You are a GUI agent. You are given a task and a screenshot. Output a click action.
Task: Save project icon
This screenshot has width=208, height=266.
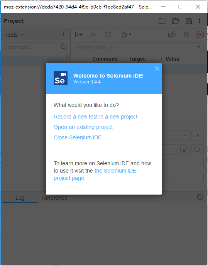[189, 21]
